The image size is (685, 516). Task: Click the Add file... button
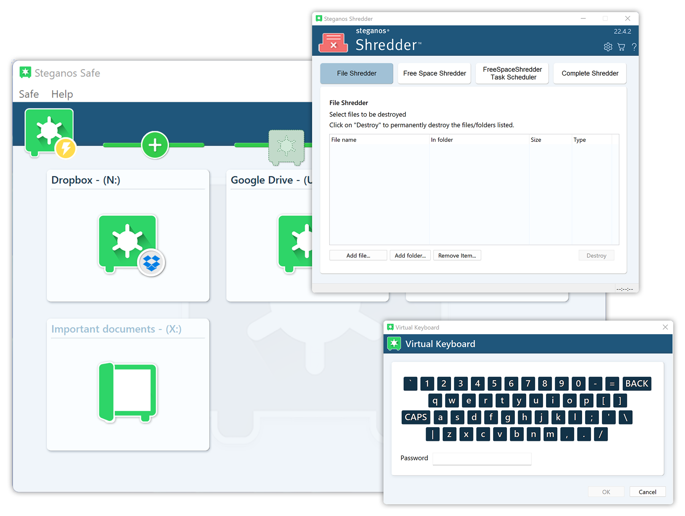click(x=358, y=255)
